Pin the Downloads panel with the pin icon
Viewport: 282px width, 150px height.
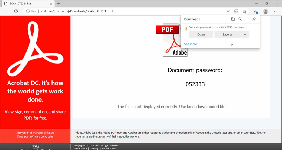coord(254,19)
